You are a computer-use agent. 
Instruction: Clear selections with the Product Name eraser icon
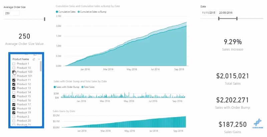click(34, 59)
